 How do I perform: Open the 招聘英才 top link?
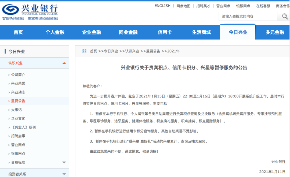203,6
